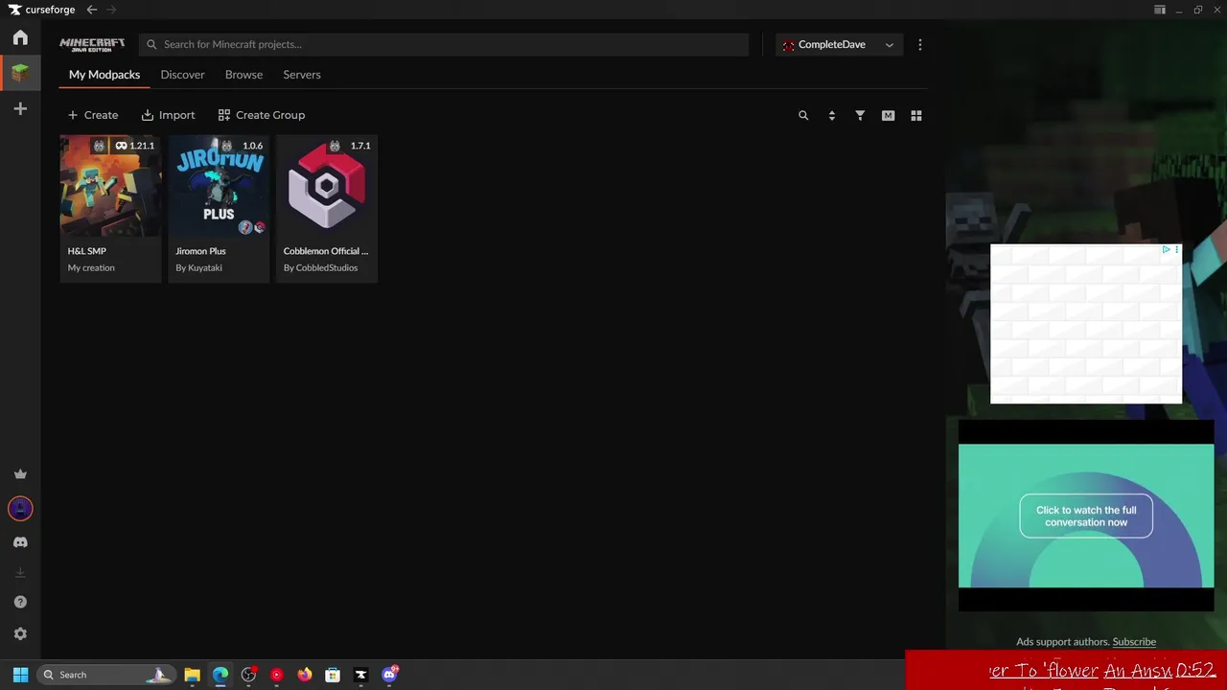Viewport: 1227px width, 690px height.
Task: Switch to the Discover tab
Action: coord(182,75)
